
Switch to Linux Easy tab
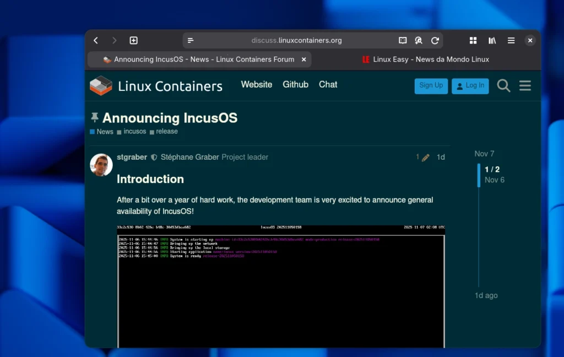point(425,59)
